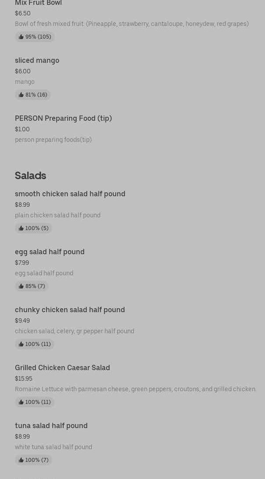The width and height of the screenshot is (265, 479).
Task: Select the sliced mango menu item
Action: coord(37,61)
